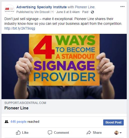Click the thumbs-up Like icon
The image size is (129, 138).
[x=18, y=132]
